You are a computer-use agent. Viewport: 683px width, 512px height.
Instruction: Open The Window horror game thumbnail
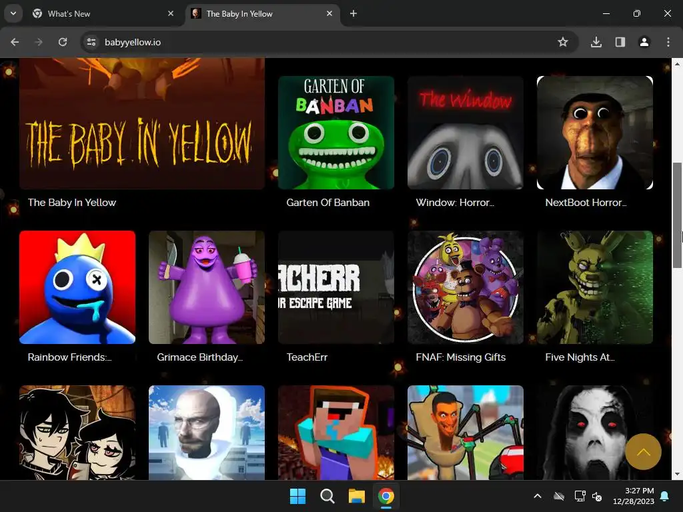[466, 133]
